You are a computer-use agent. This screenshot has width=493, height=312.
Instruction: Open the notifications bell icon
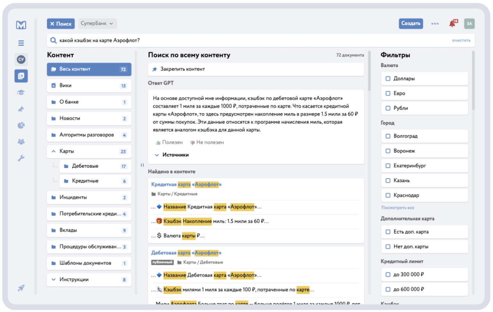452,23
